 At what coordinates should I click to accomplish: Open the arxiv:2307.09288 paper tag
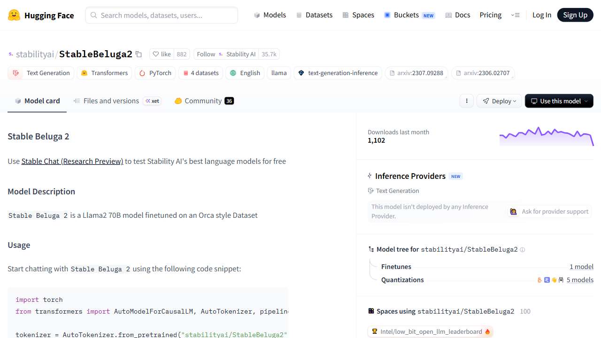tap(416, 73)
